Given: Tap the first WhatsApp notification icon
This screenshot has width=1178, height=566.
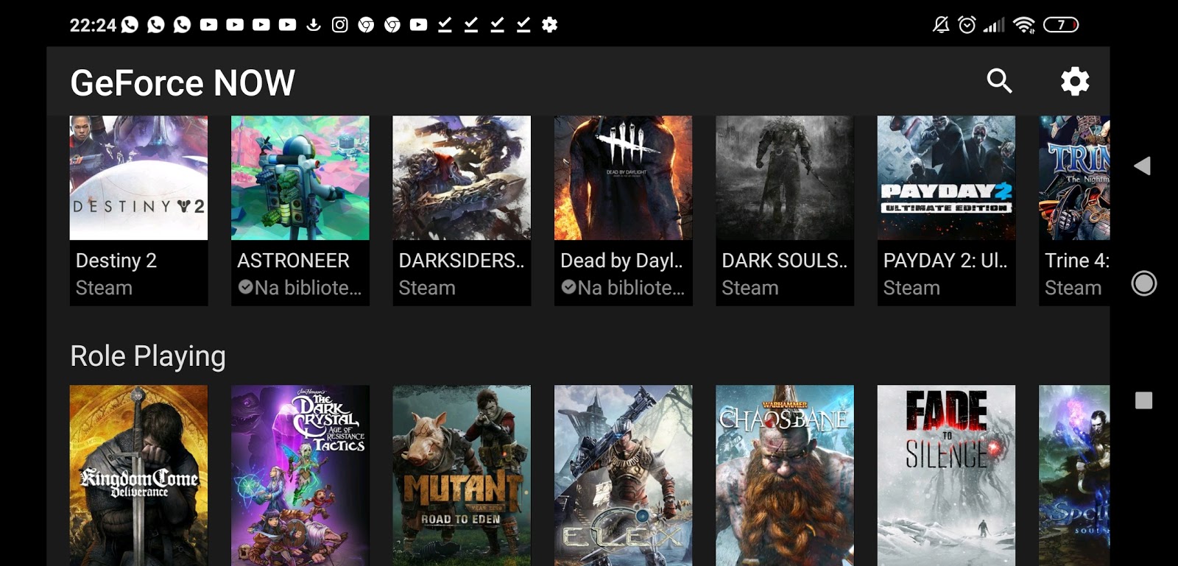Looking at the screenshot, I should point(130,24).
